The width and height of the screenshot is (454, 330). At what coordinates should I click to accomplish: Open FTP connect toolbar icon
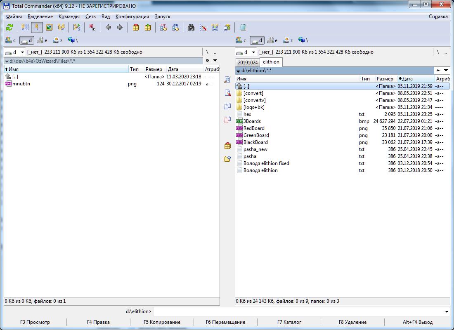pos(163,28)
